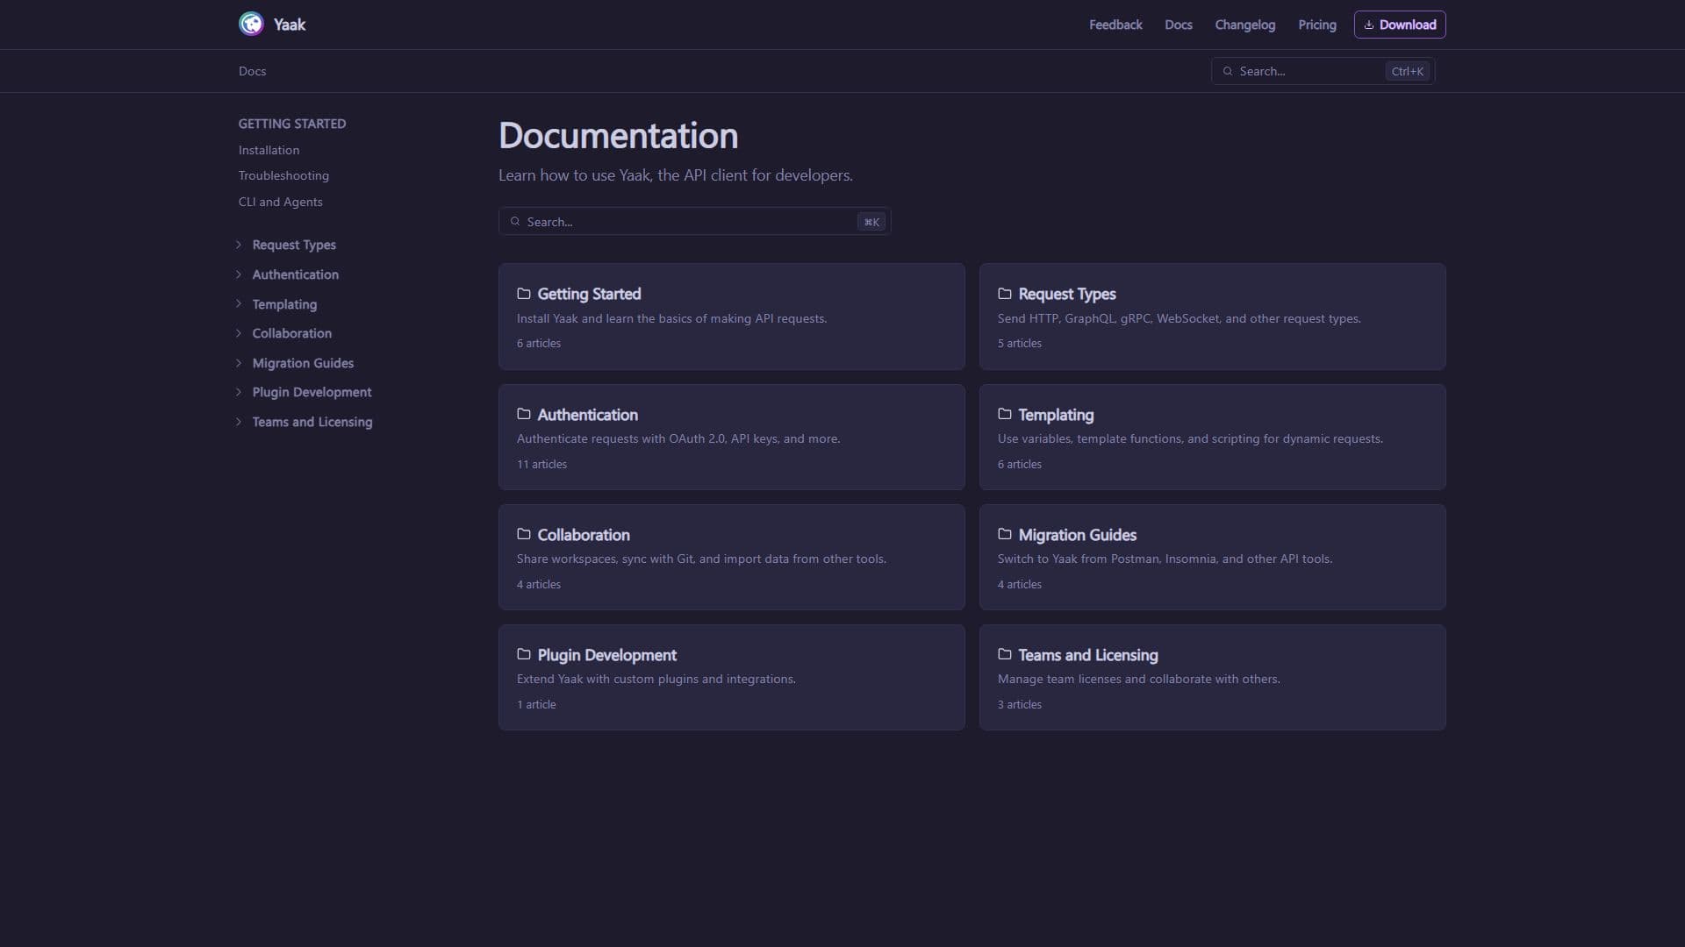Image resolution: width=1685 pixels, height=947 pixels.
Task: Click the '11 articles' text
Action: (x=541, y=464)
